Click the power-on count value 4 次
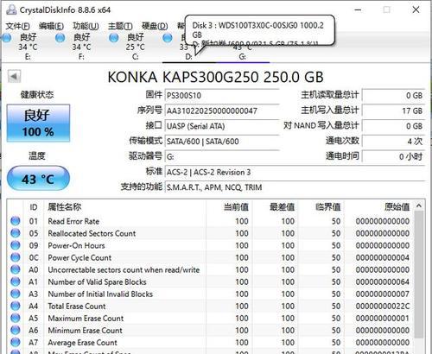The height and width of the screenshot is (354, 432). click(x=394, y=142)
